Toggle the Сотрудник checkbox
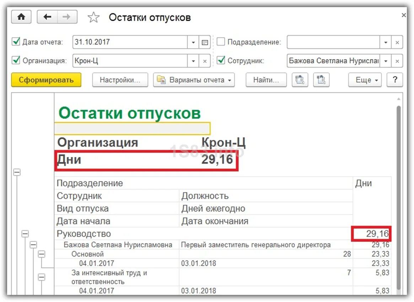Image resolution: width=414 pixels, height=302 pixels. pos(221,60)
